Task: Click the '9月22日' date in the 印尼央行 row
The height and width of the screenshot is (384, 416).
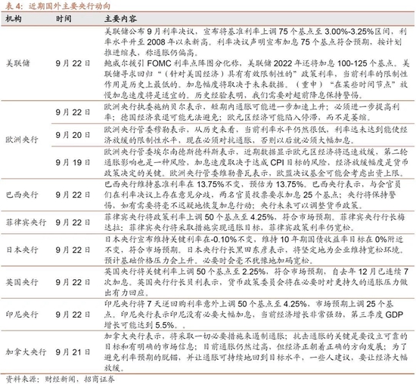Action: click(73, 315)
